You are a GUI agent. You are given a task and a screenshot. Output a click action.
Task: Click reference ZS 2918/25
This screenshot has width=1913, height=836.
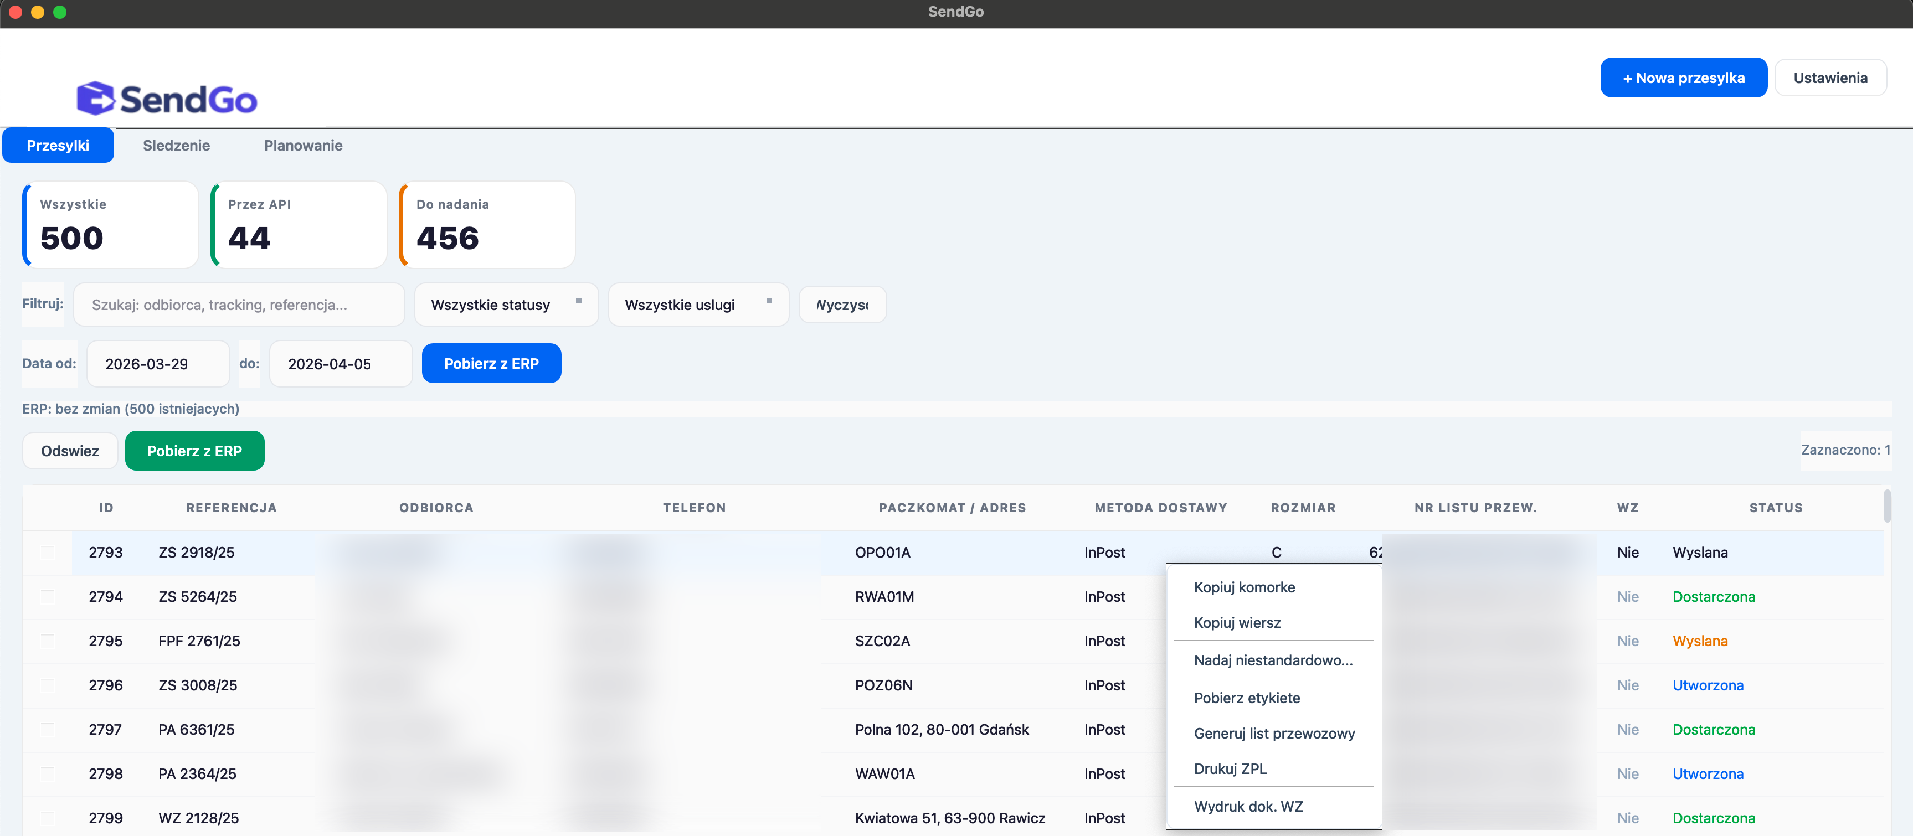[x=196, y=553]
